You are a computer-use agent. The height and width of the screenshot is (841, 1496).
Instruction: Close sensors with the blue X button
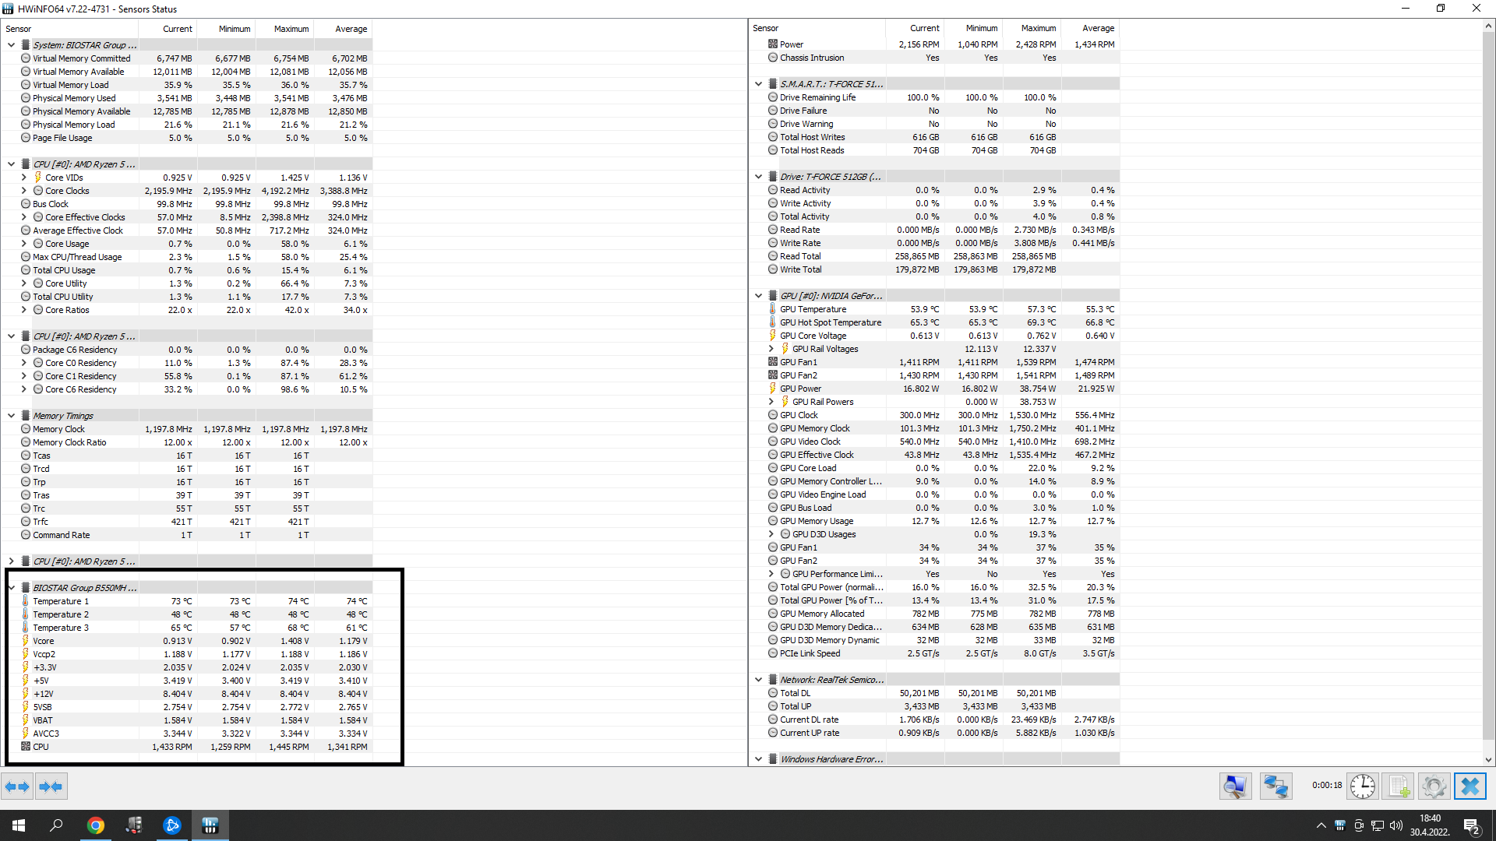pyautogui.click(x=1470, y=786)
